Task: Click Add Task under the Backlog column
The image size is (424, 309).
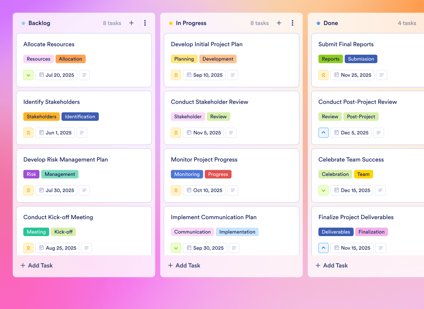Action: [36, 265]
